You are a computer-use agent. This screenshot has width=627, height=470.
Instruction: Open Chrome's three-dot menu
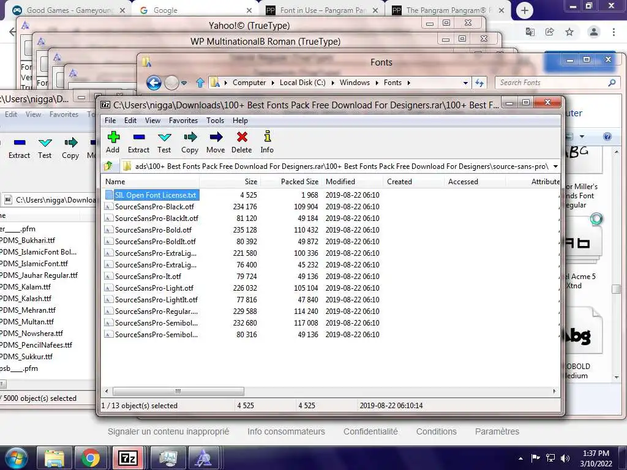[614, 32]
